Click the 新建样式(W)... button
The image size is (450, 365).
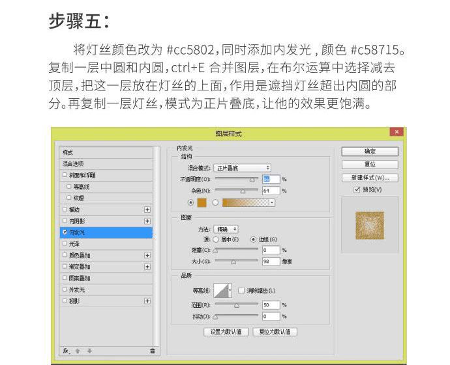click(x=370, y=178)
